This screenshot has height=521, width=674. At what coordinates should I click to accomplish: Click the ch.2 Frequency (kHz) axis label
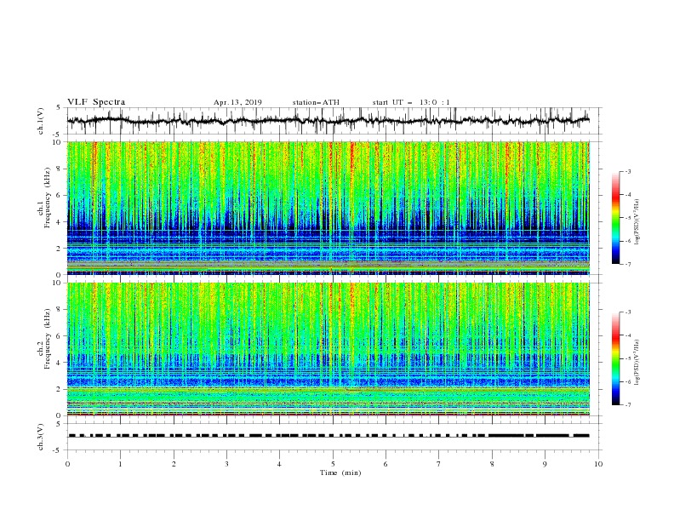pos(44,339)
